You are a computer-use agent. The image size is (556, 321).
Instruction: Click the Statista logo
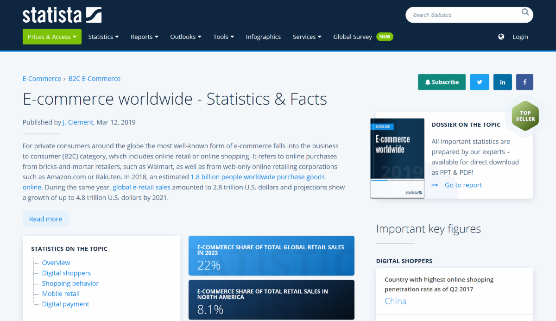(x=62, y=15)
